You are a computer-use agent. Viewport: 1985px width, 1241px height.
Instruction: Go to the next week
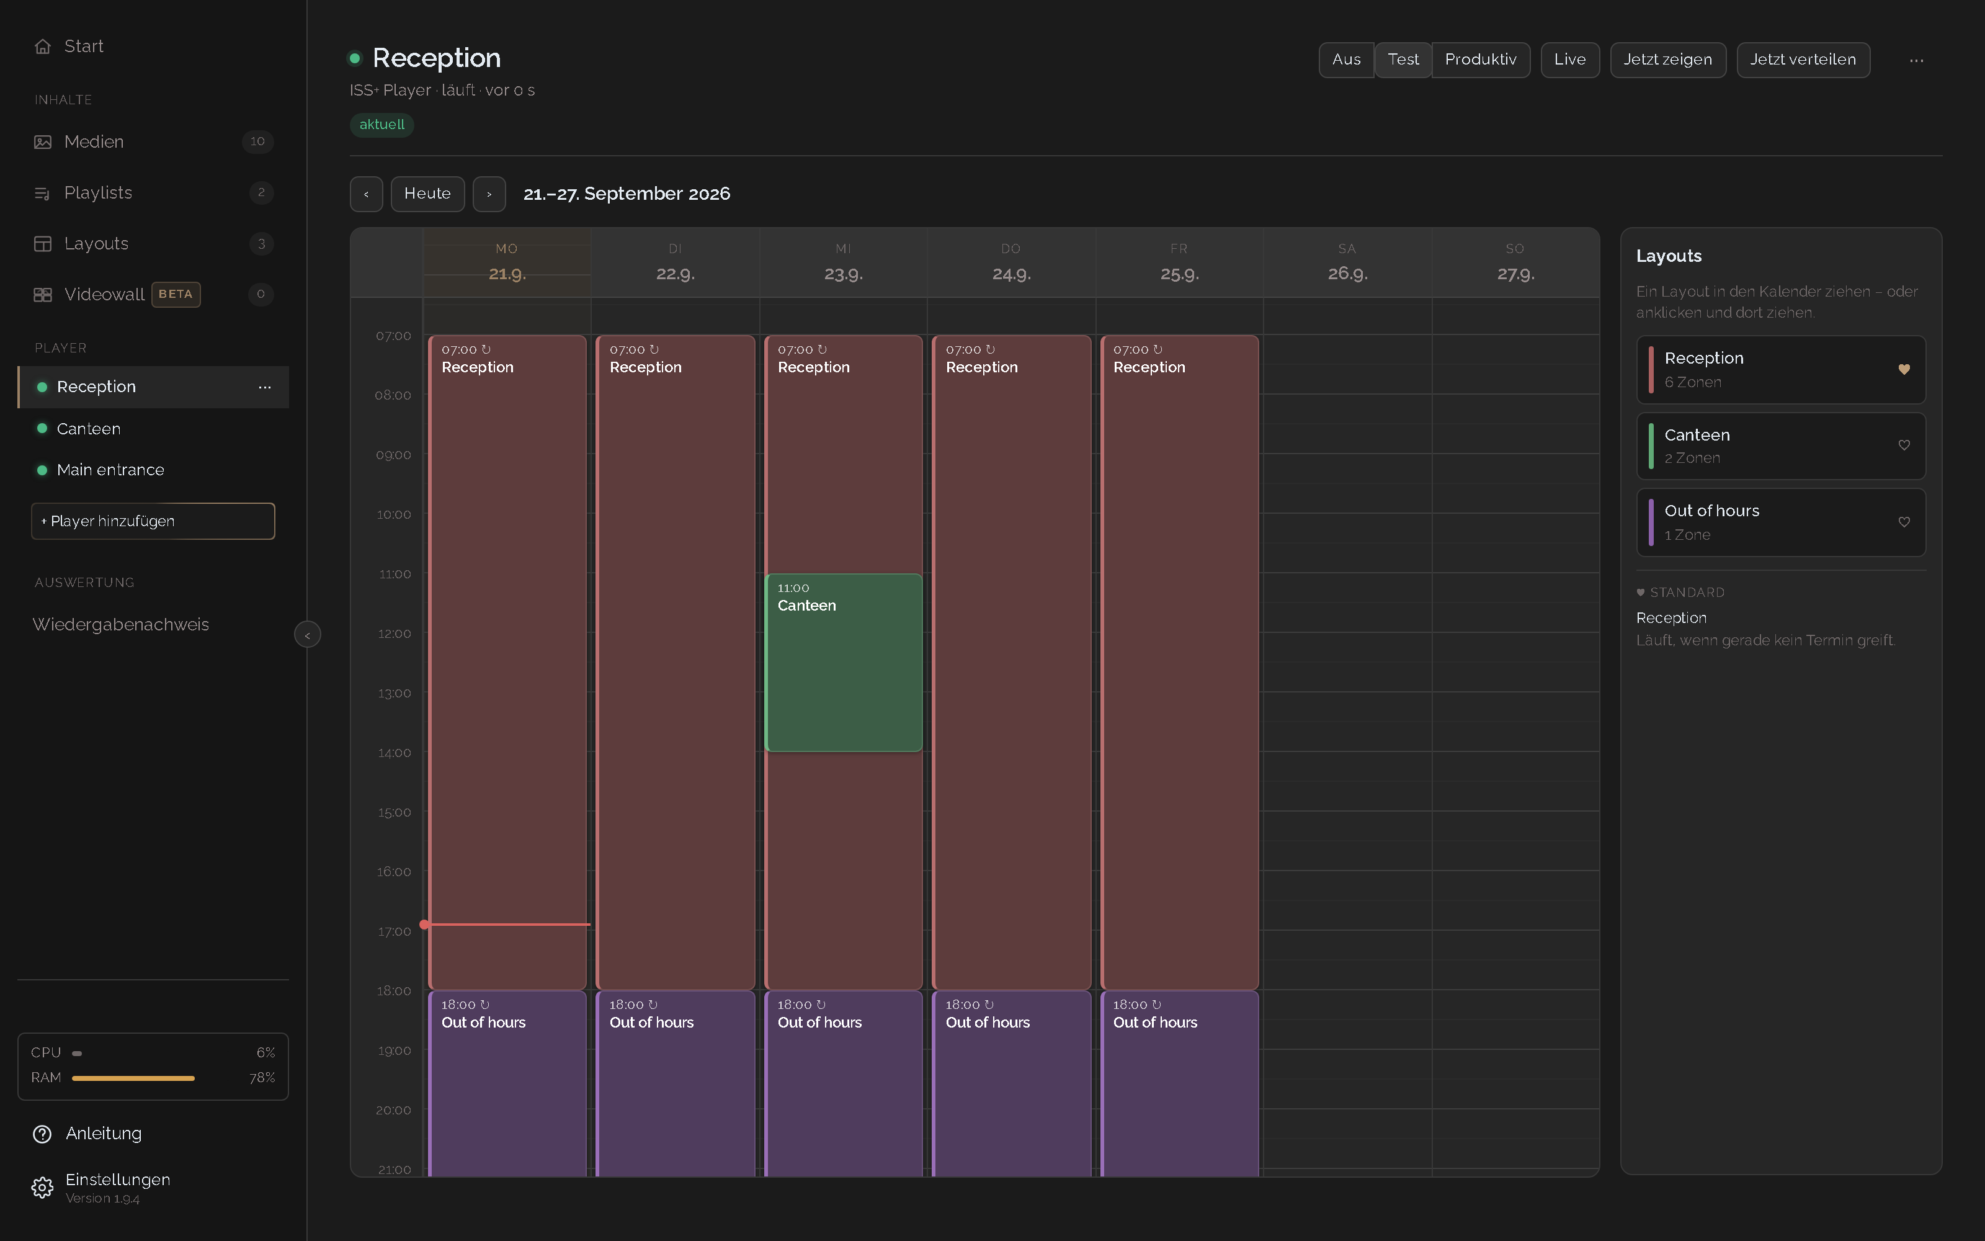coord(489,194)
